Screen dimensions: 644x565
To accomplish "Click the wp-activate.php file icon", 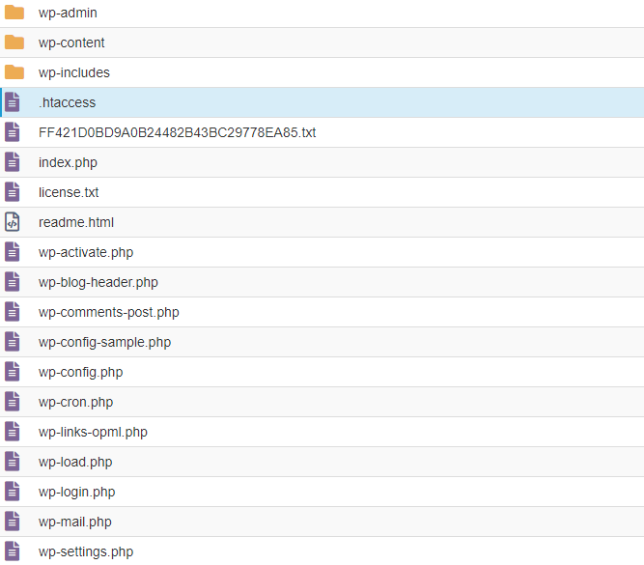I will click(x=13, y=252).
